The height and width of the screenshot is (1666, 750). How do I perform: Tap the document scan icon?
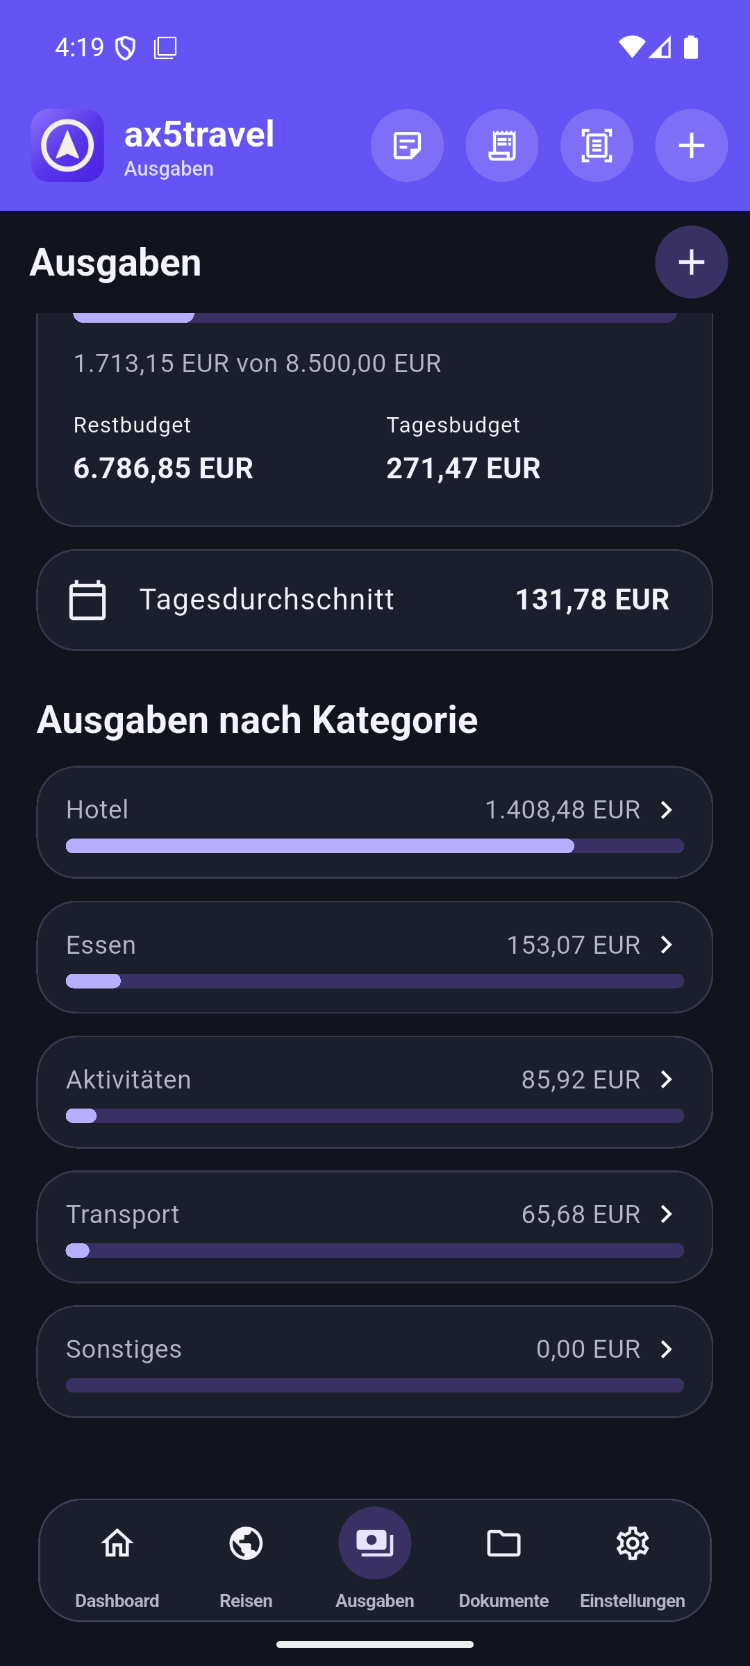click(x=597, y=145)
